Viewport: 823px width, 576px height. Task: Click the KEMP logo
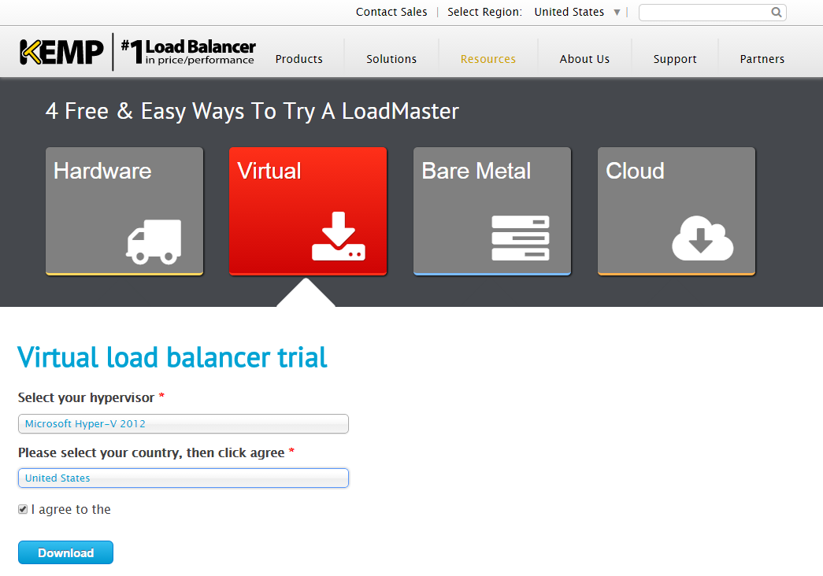(61, 52)
